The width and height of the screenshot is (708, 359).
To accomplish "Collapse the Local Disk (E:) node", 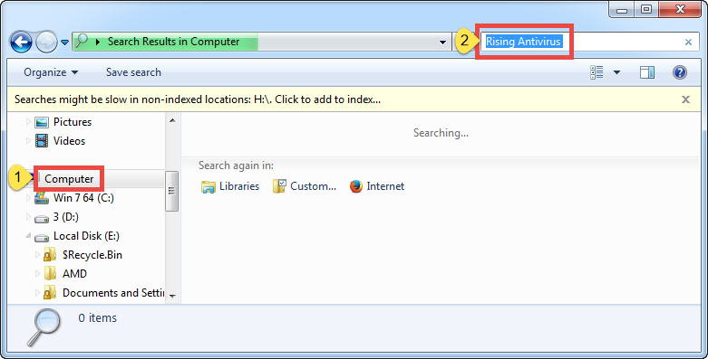I will 28,236.
